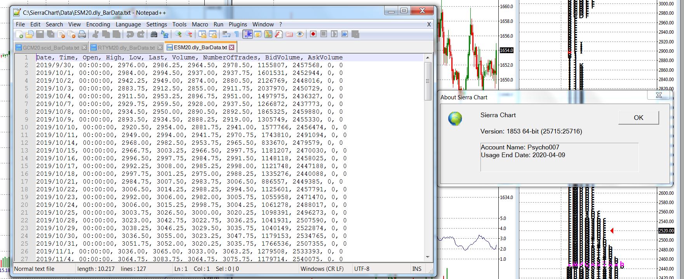Image resolution: width=684 pixels, height=279 pixels.
Task: Click the New file toolbar icon
Action: [x=19, y=35]
